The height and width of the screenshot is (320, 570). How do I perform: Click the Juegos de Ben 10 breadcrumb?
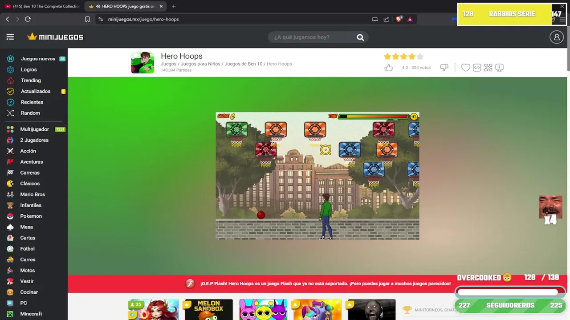(x=244, y=64)
